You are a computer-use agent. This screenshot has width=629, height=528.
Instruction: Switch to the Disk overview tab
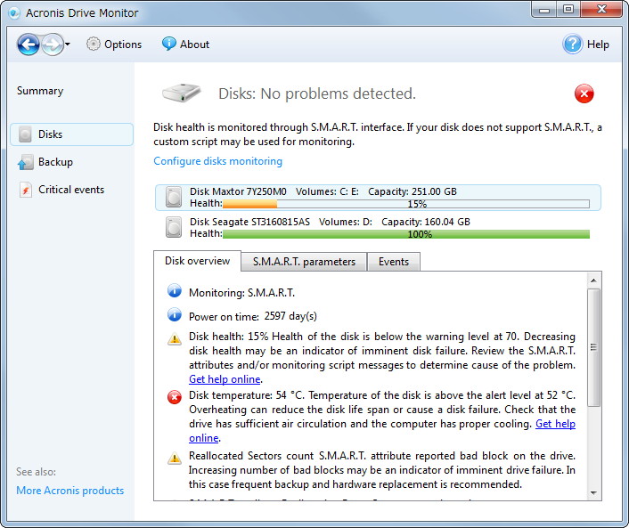coord(198,261)
